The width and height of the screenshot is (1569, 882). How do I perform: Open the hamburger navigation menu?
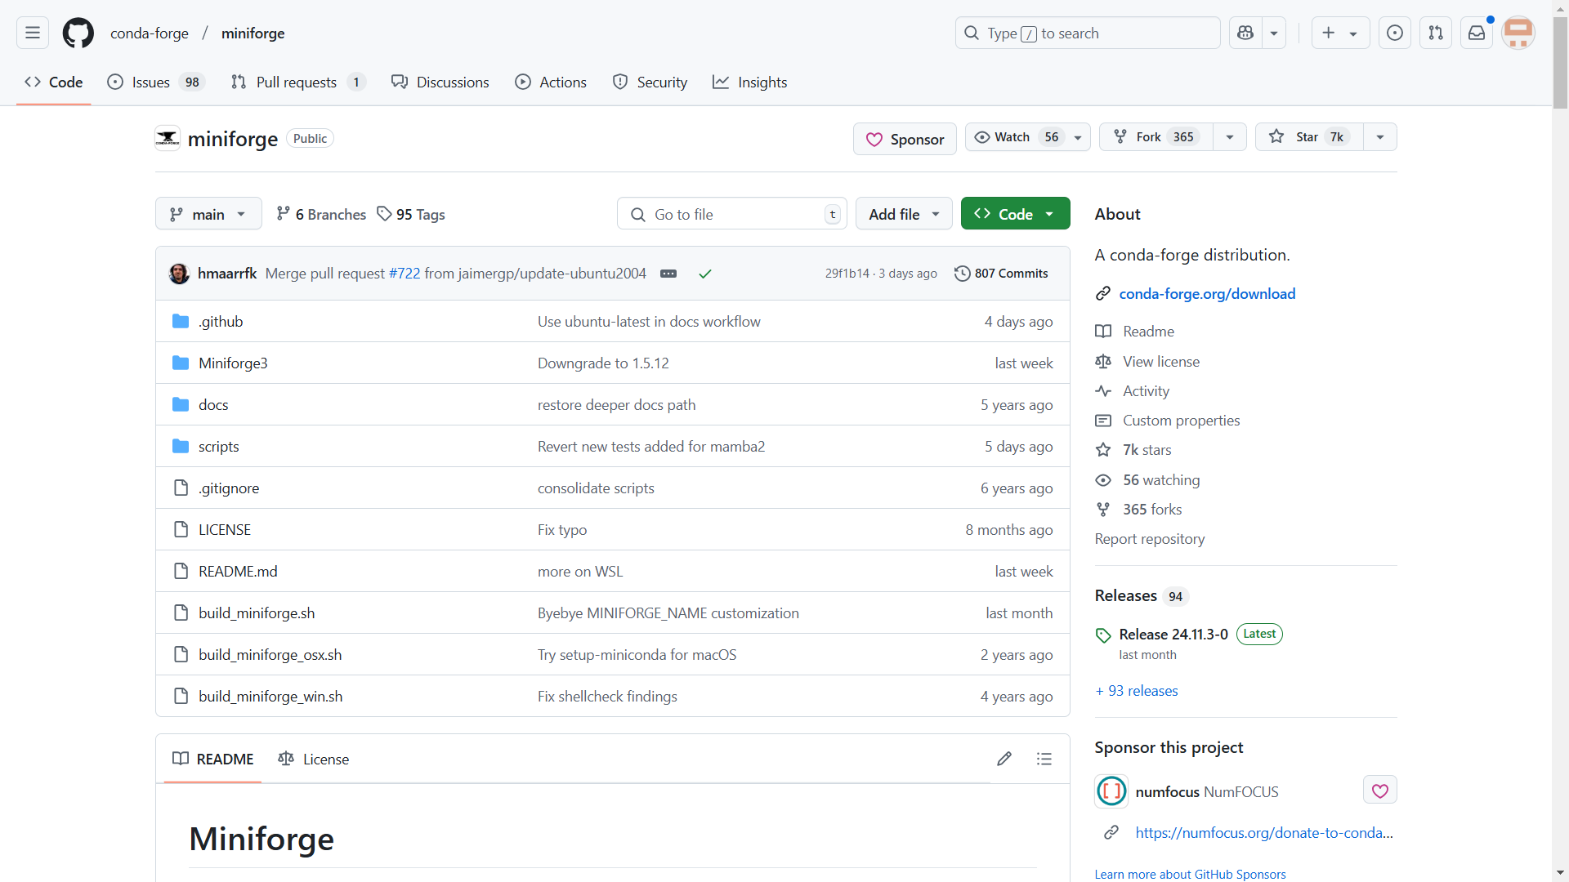point(33,33)
